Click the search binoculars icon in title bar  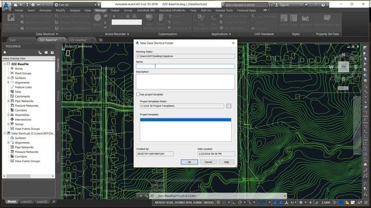(271, 5)
